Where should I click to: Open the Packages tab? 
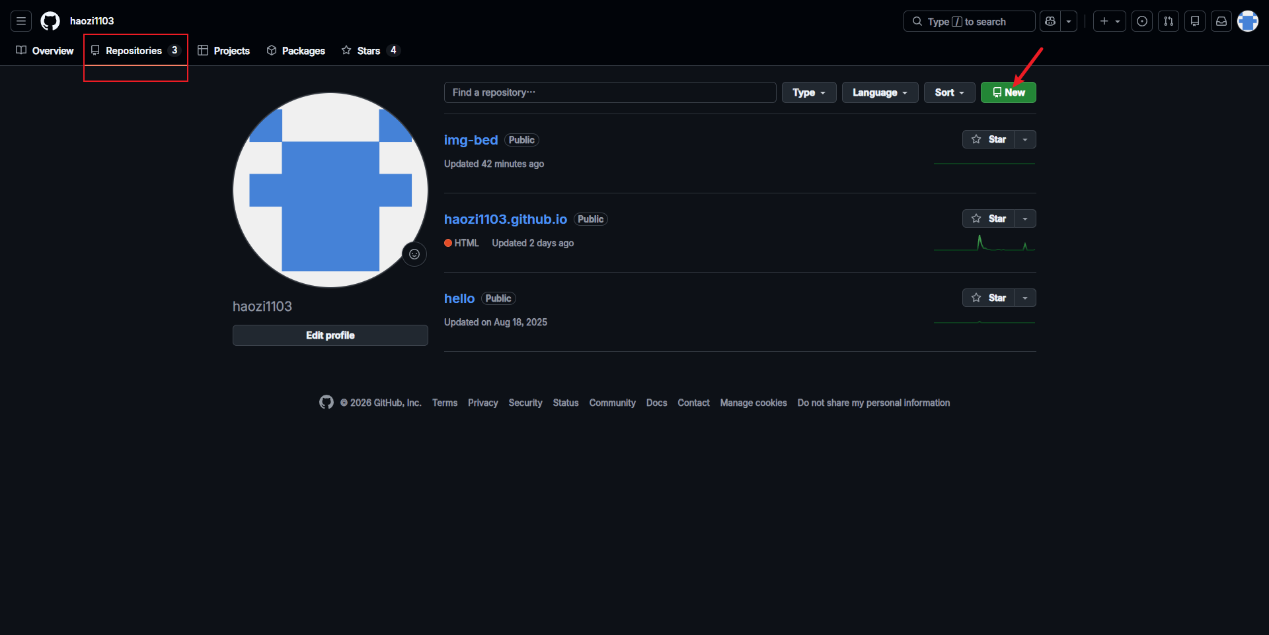296,50
